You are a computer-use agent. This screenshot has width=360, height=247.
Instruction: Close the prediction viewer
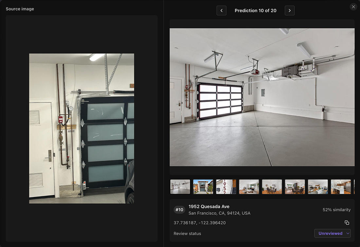353,7
